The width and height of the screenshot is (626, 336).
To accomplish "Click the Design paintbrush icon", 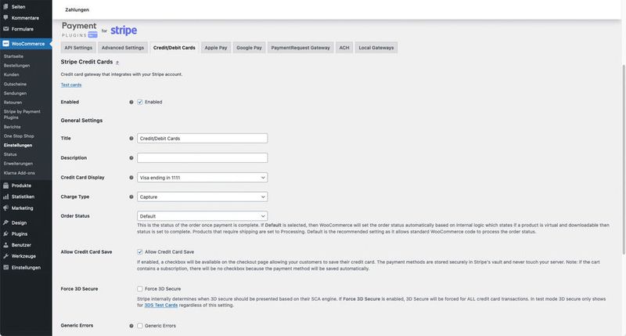I will click(x=5, y=222).
